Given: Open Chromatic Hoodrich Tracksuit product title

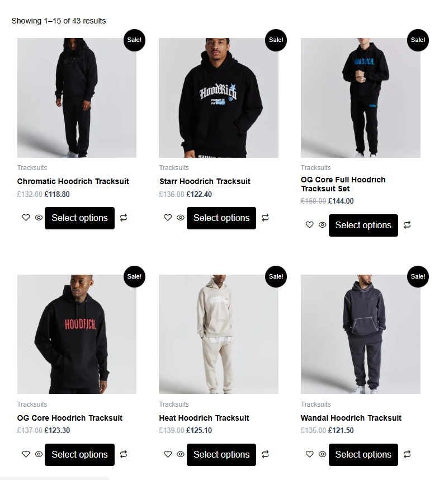Looking at the screenshot, I should [x=73, y=181].
